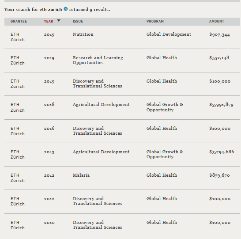This screenshot has width=241, height=239.
Task: Select the 2019 Discovery and Translational Sciences grant
Action: [x=122, y=84]
